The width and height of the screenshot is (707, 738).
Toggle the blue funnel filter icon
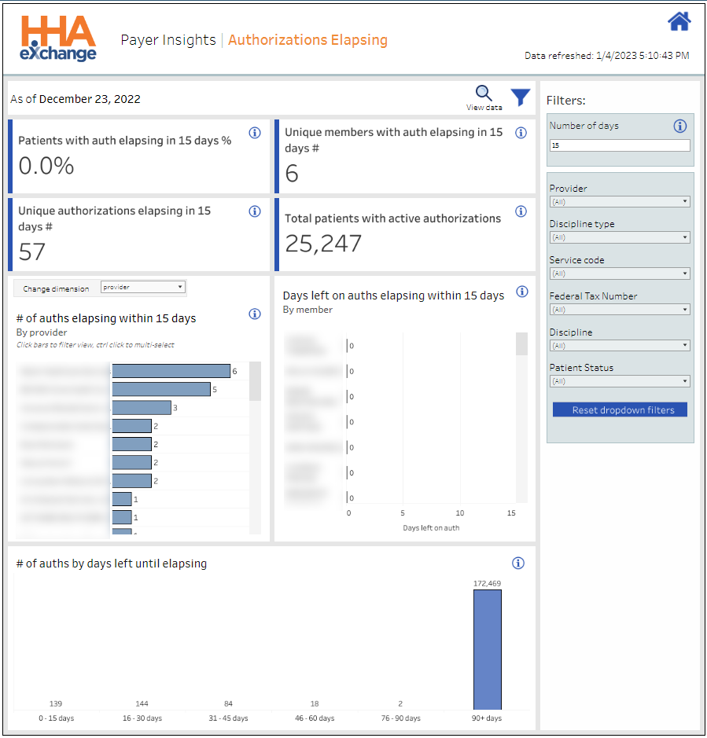tap(520, 97)
